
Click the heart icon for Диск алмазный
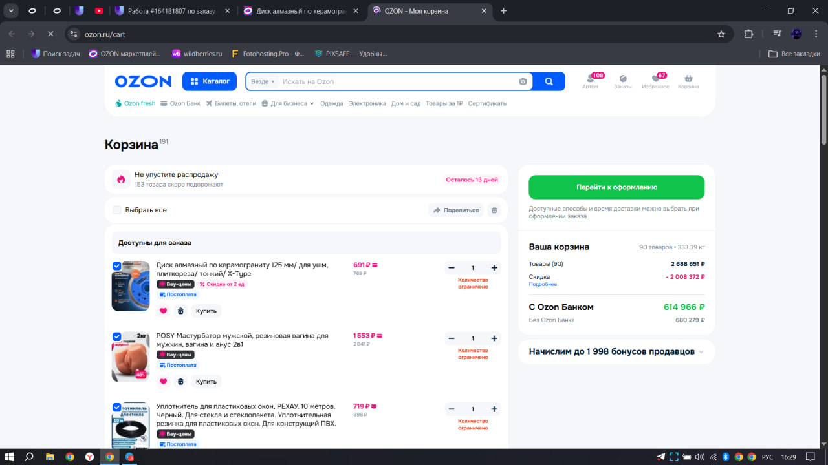(x=163, y=311)
